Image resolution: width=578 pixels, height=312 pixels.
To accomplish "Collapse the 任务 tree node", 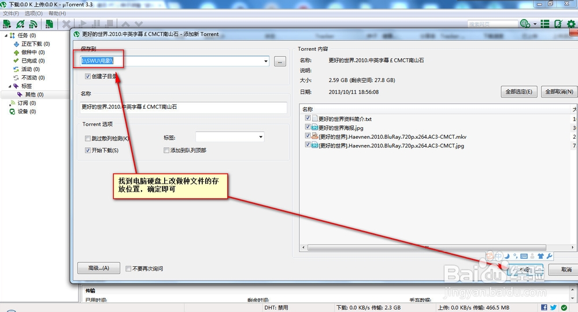I will [x=6, y=35].
